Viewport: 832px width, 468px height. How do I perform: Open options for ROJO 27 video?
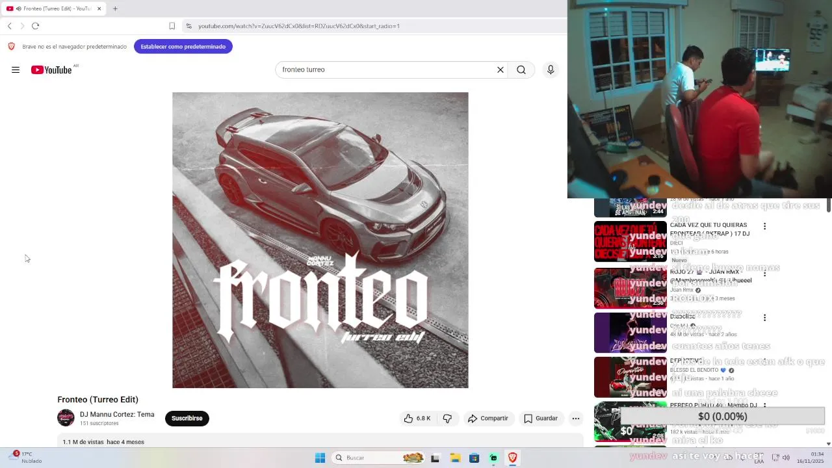click(x=764, y=274)
